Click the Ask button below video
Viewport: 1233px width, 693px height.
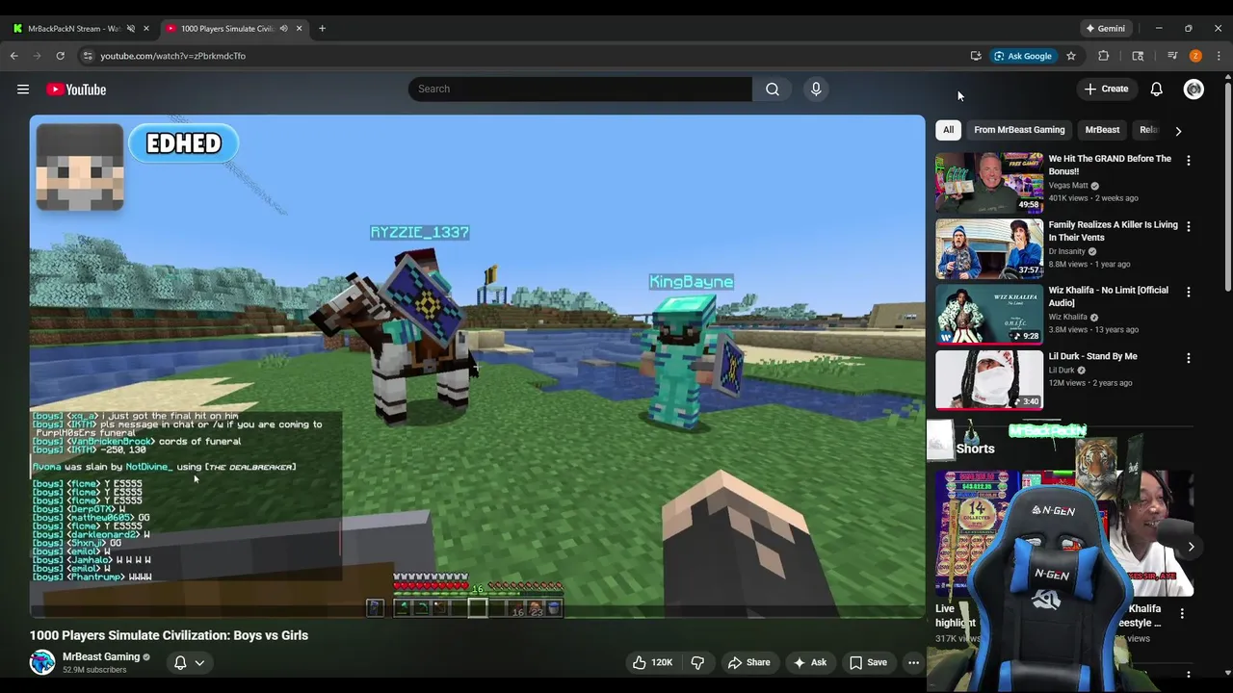click(809, 662)
